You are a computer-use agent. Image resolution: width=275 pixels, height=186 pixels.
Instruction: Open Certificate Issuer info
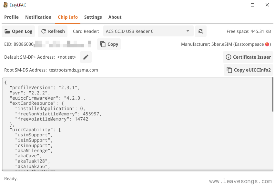[x=248, y=57]
